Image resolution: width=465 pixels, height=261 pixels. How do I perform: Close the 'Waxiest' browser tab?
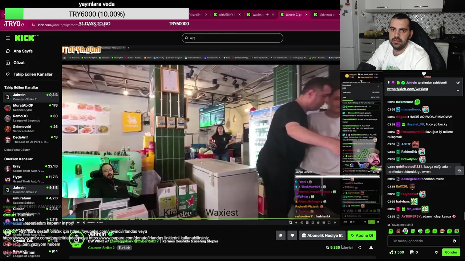[x=273, y=14]
